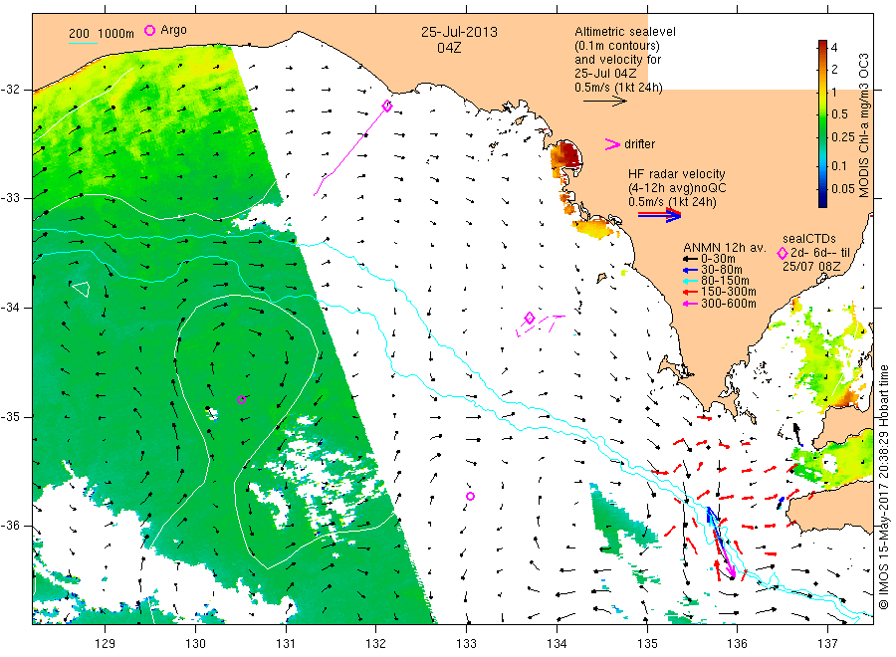Click the latitude axis label -34
The width and height of the screenshot is (896, 657).
pyautogui.click(x=10, y=308)
